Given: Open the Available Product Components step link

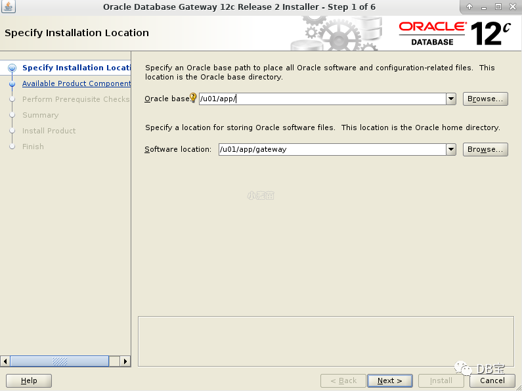Looking at the screenshot, I should pyautogui.click(x=77, y=83).
